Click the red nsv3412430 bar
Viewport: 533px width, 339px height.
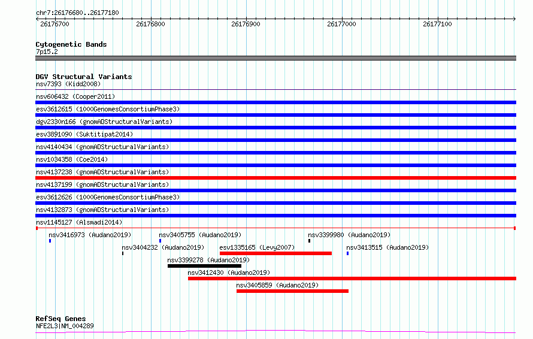point(352,279)
